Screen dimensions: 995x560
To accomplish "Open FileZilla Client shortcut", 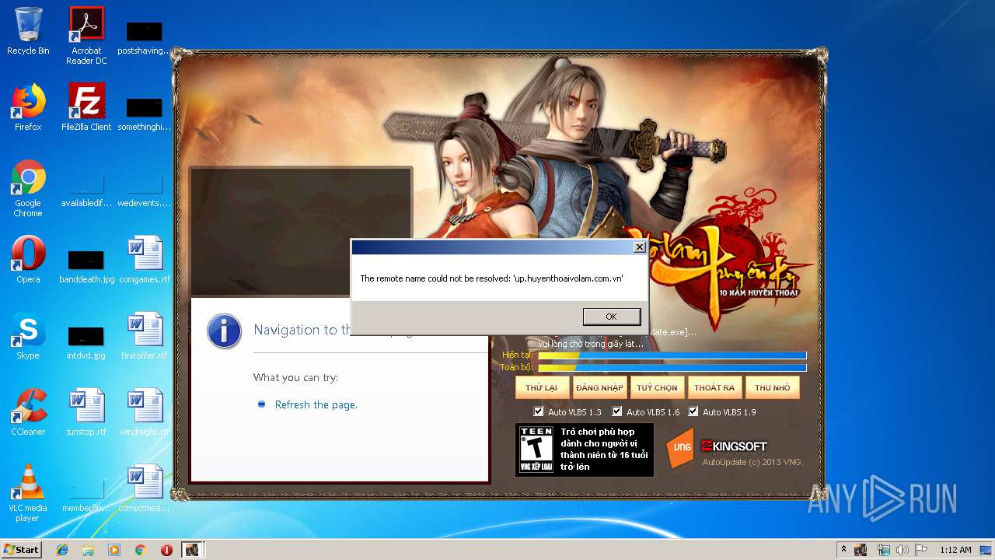I will pyautogui.click(x=86, y=107).
